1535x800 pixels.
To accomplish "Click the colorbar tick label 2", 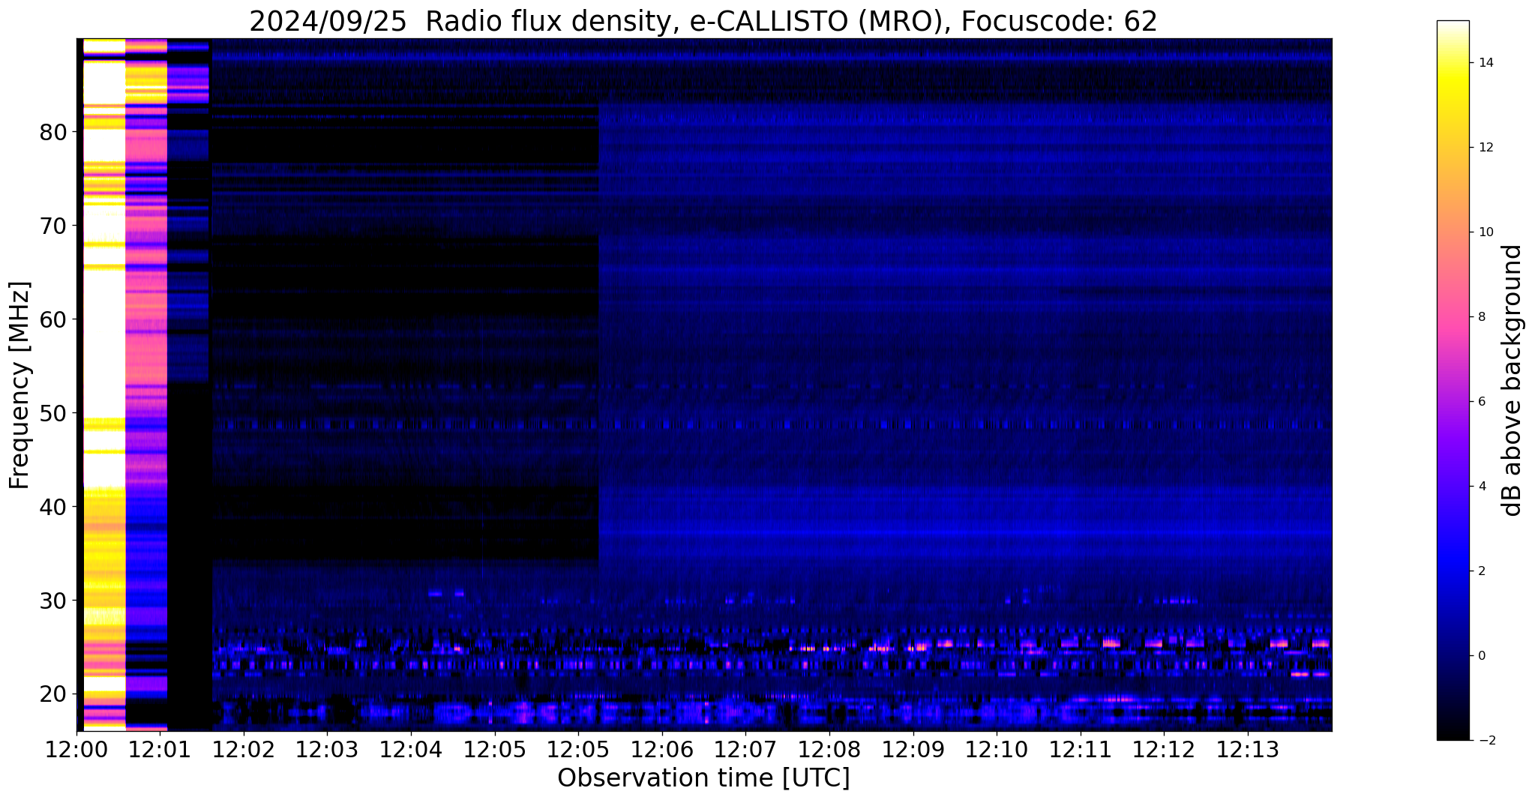I will 1482,571.
